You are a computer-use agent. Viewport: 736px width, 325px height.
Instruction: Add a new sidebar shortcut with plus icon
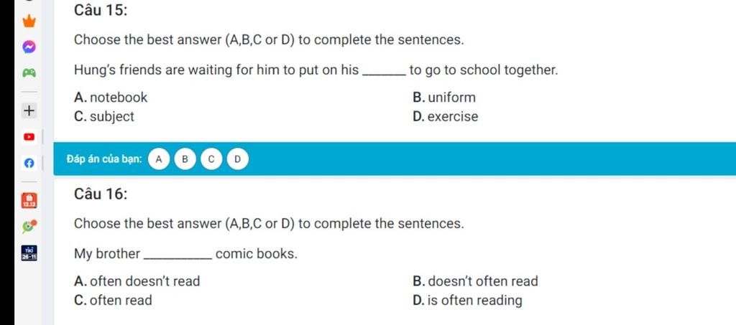tap(29, 111)
